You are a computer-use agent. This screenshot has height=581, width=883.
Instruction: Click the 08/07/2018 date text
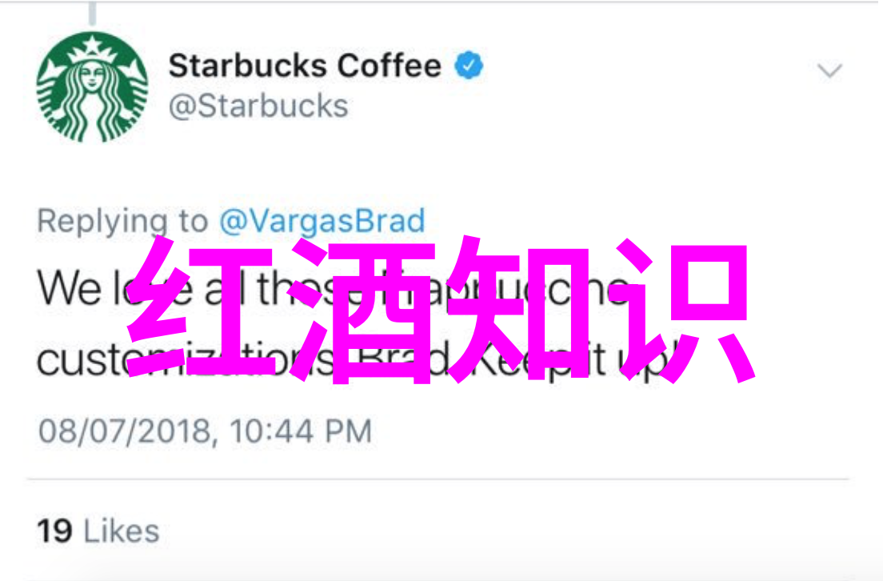click(x=125, y=431)
